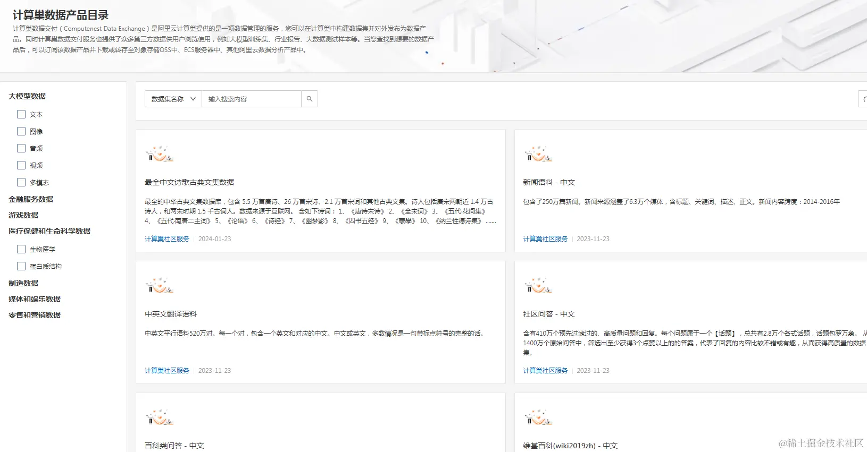Click the 多模态 filter label
The width and height of the screenshot is (867, 452).
(x=39, y=183)
